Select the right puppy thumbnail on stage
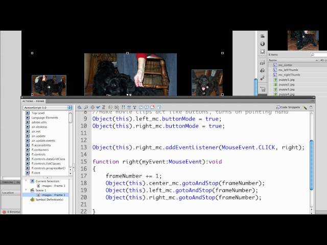327x245 pixels. coord(207,83)
